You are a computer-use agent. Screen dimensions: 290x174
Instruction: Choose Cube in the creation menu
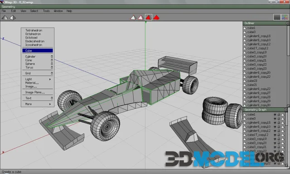[38, 51]
